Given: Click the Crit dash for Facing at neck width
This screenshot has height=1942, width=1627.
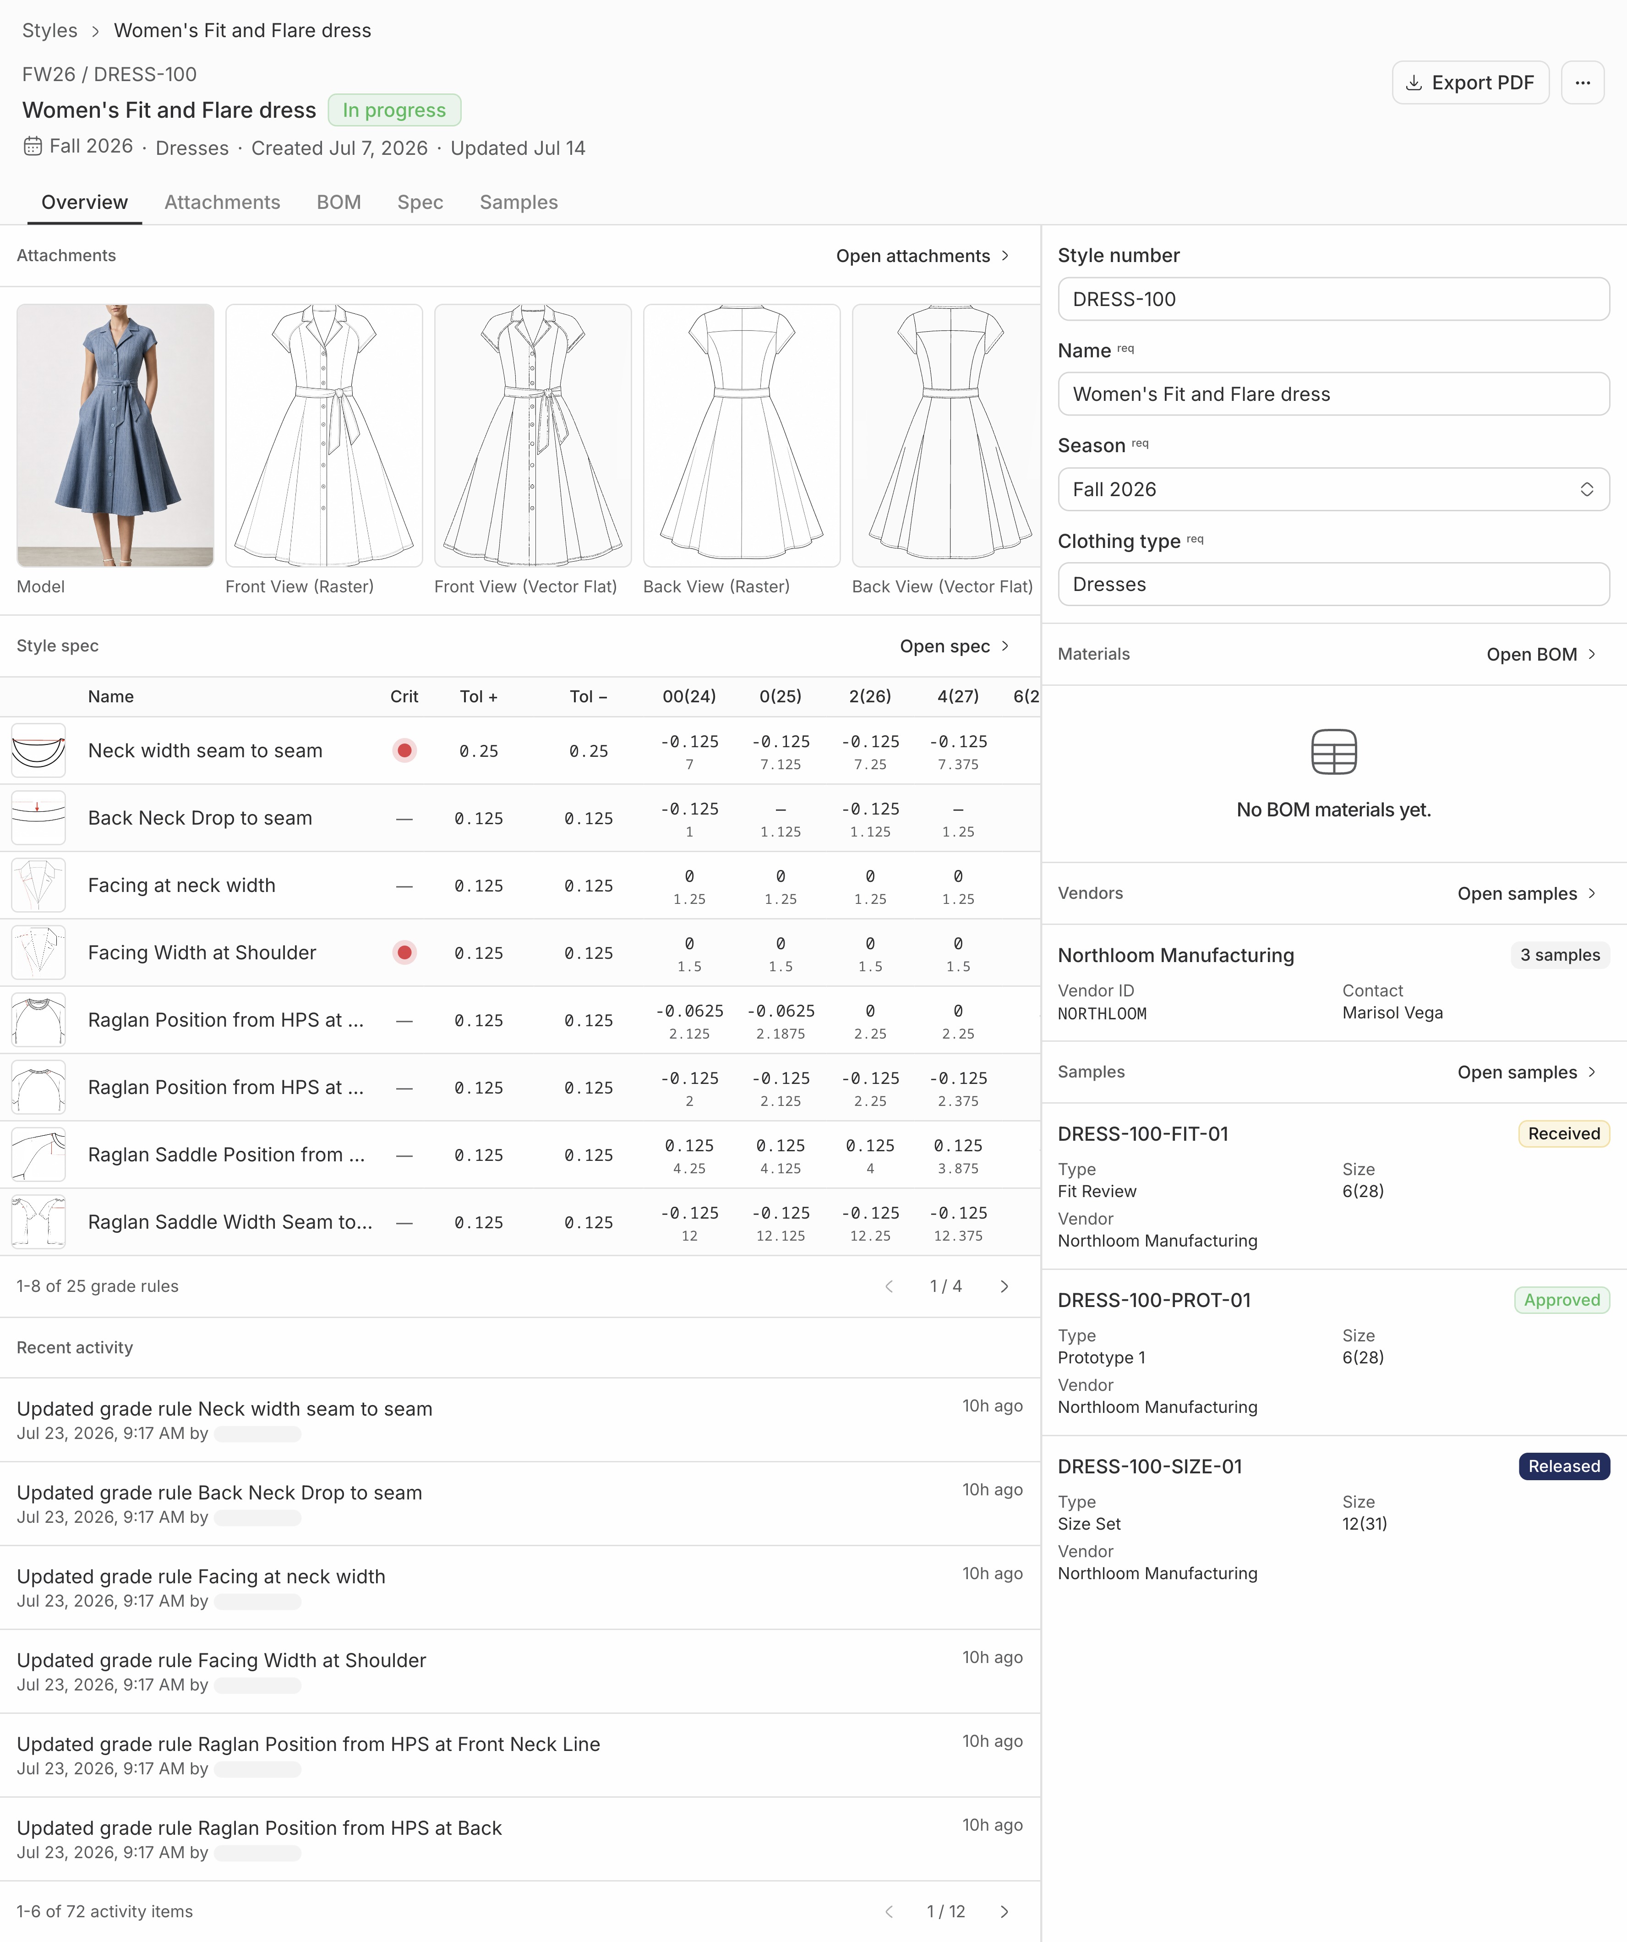Looking at the screenshot, I should coord(404,886).
